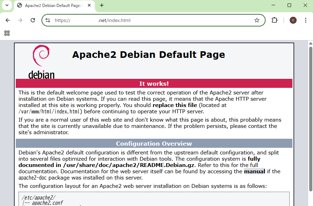Click the forward navigation arrow
The width and height of the screenshot is (313, 206).
(20, 20)
